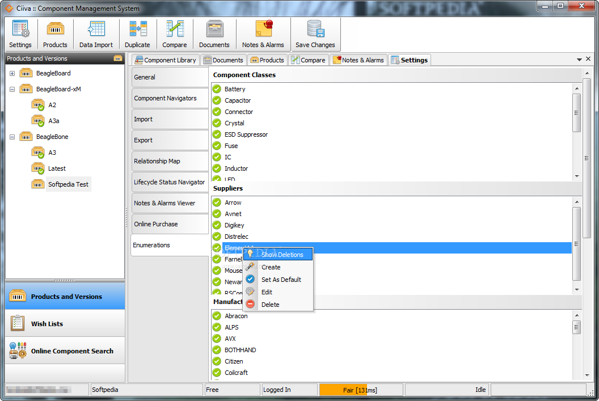Collapse the BeagleBoard-xM tree node

(12, 90)
